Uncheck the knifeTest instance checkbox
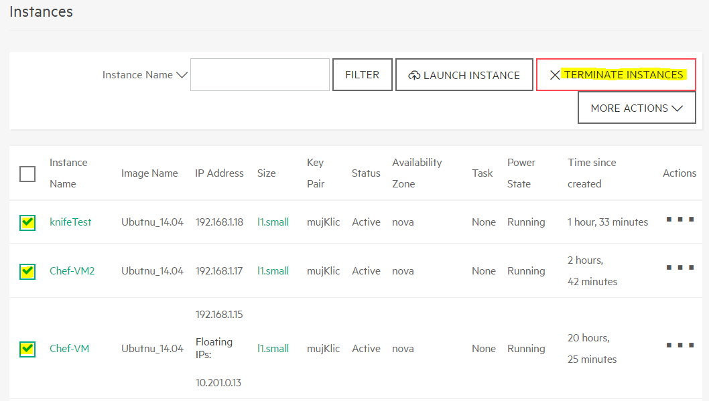Viewport: 709px width, 401px height. coord(27,222)
